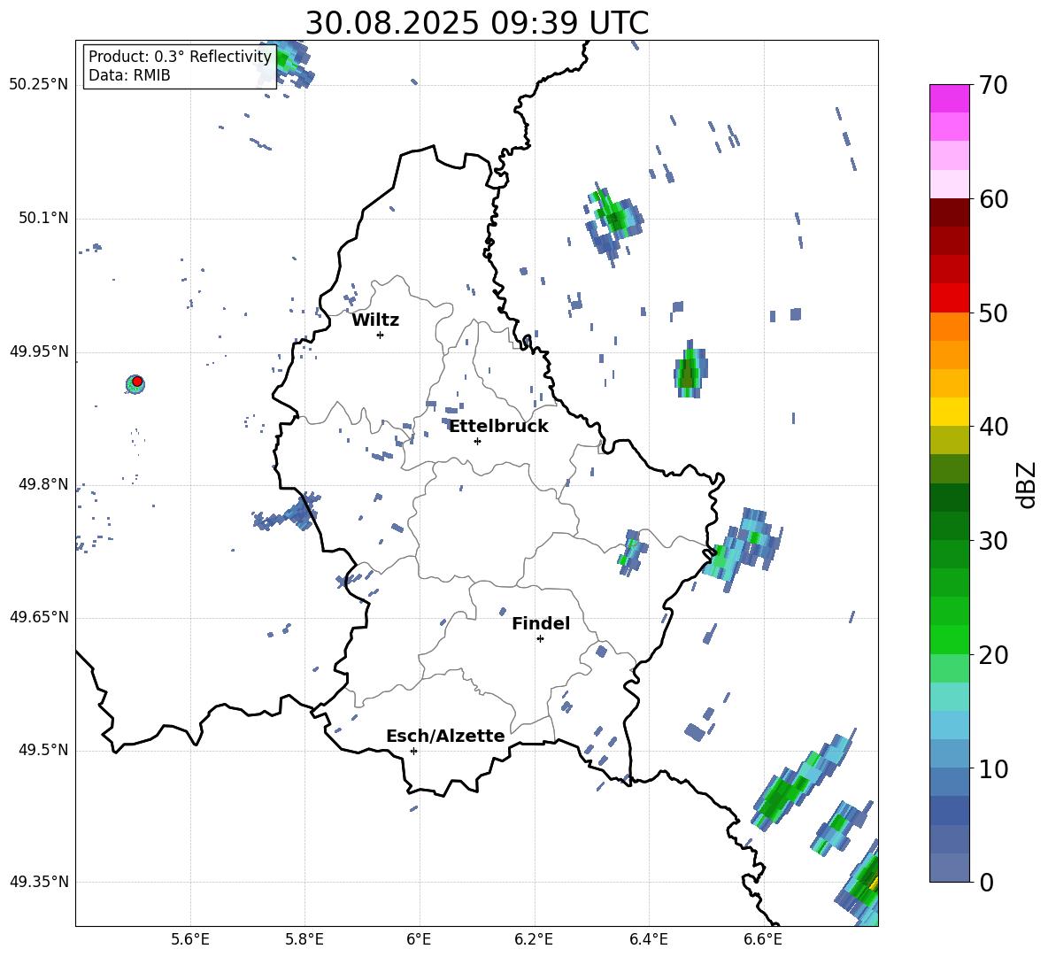Click the 50.1°N latitude label
This screenshot has width=1048, height=957.
pos(43,218)
